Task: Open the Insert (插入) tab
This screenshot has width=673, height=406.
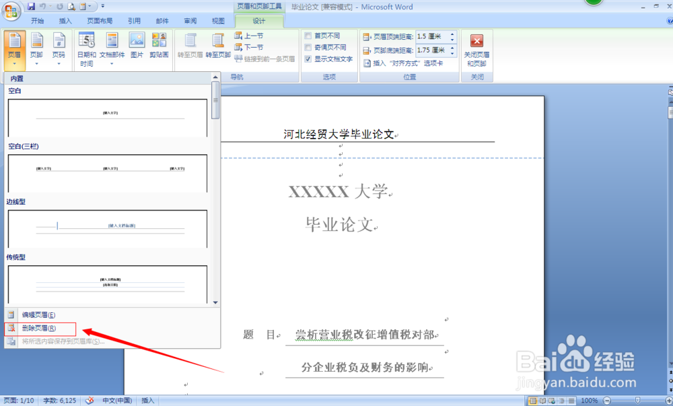Action: coord(65,21)
